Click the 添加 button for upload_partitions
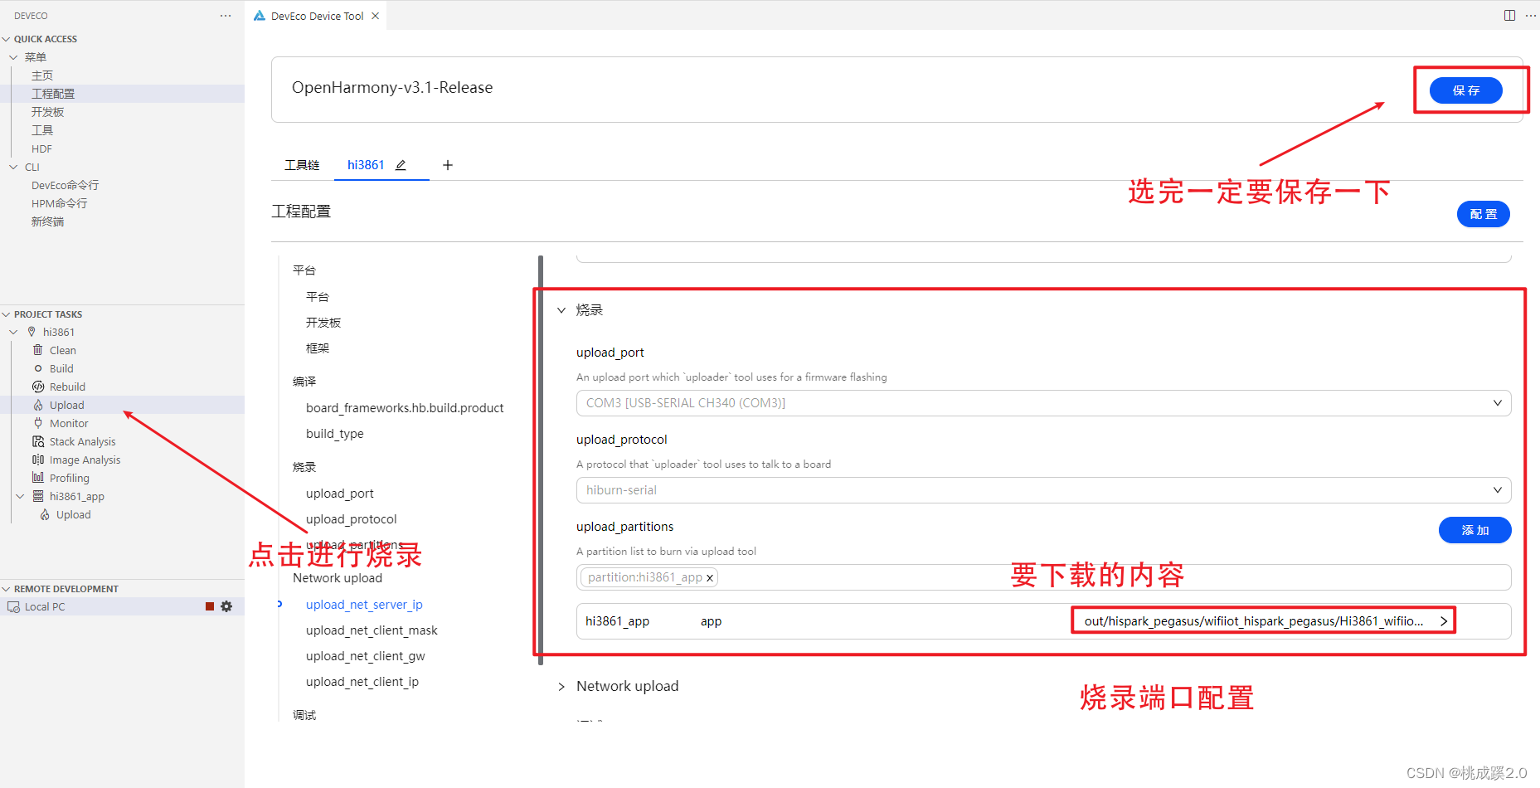Image resolution: width=1540 pixels, height=788 pixels. 1474,530
